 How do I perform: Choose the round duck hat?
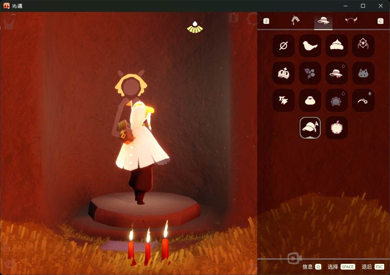(310, 100)
